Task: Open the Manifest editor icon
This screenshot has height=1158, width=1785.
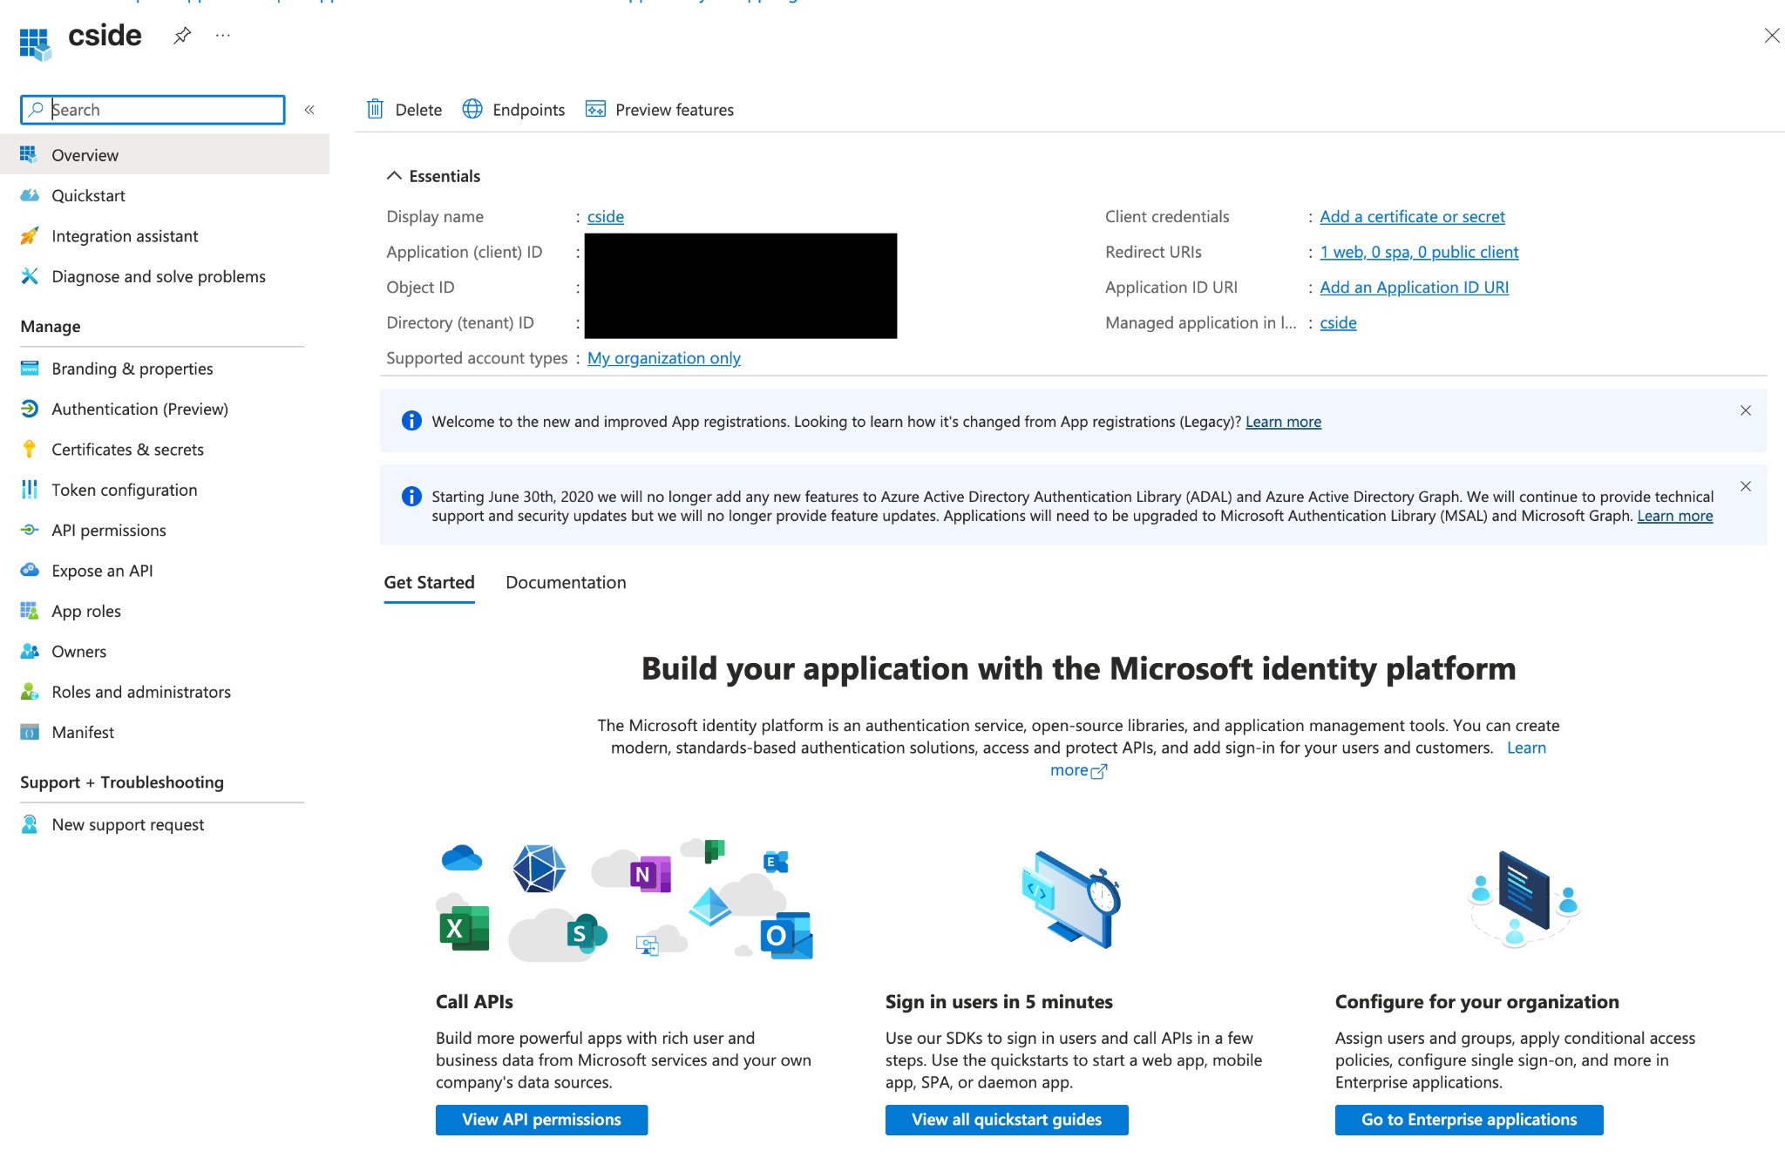Action: coord(29,732)
